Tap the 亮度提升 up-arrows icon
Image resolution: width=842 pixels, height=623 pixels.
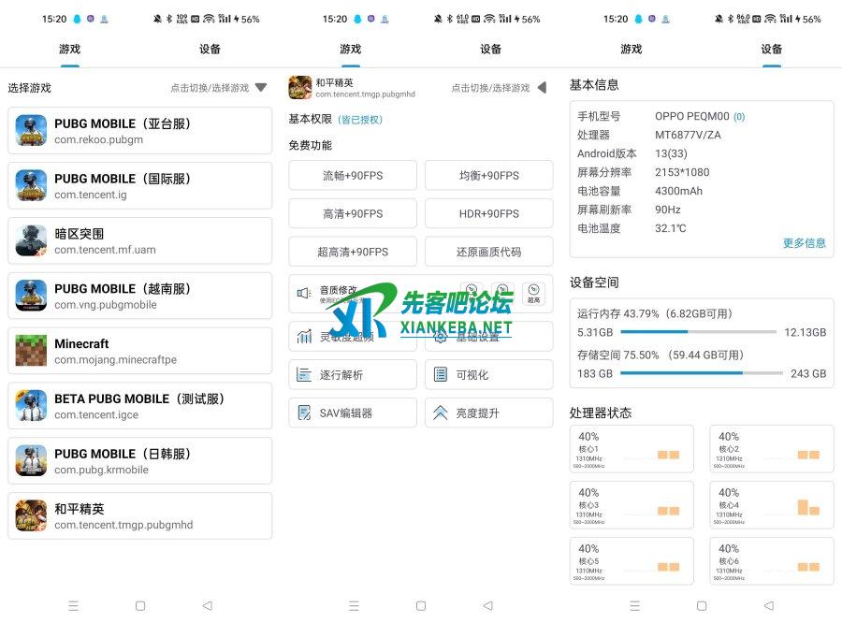[x=441, y=413]
